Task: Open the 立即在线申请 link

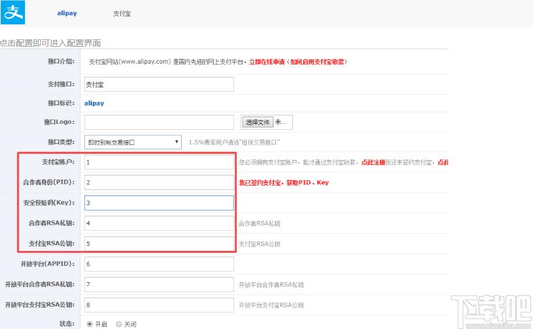Action: [267, 62]
